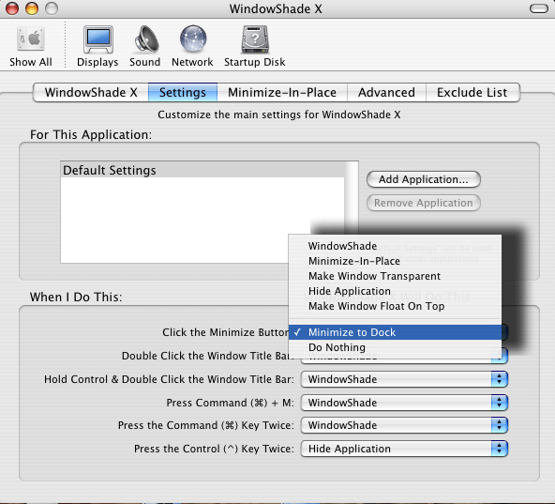Click the Add Application button
555x504 pixels.
pos(424,179)
